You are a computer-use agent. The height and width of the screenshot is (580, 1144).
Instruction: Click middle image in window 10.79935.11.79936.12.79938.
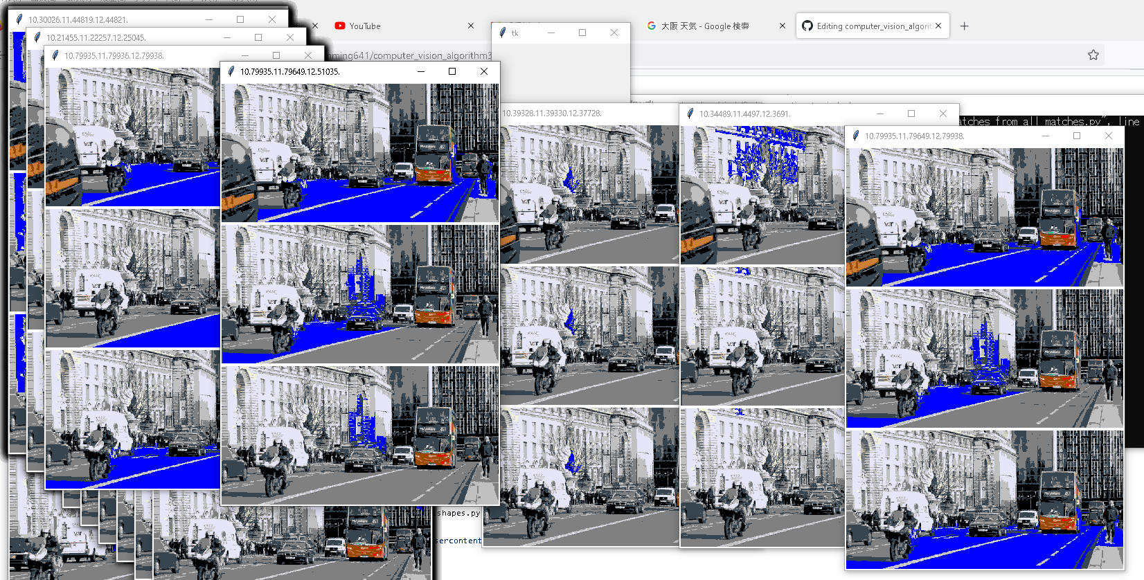point(133,278)
